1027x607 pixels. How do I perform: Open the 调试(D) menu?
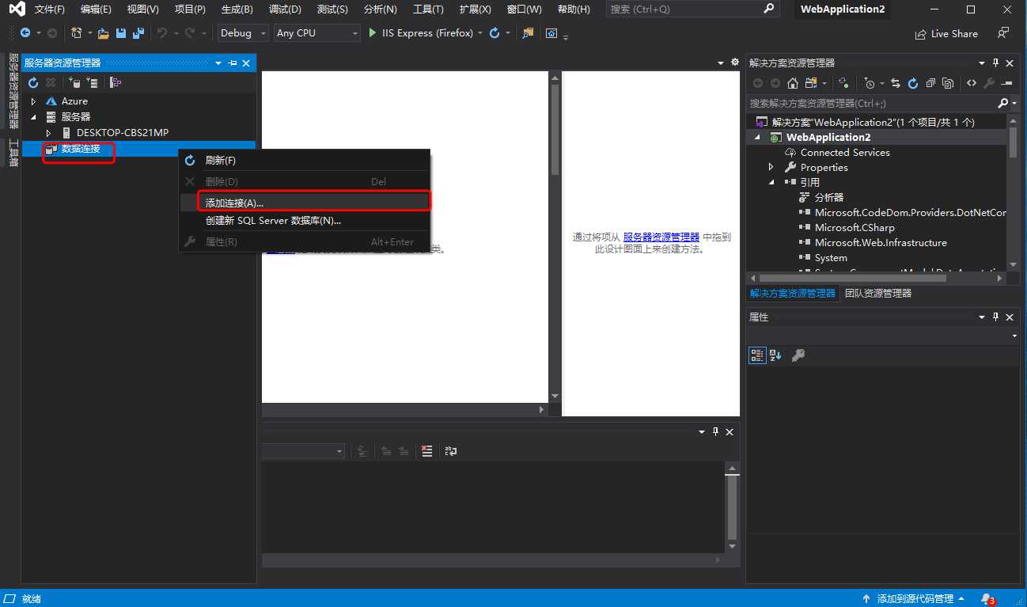285,9
